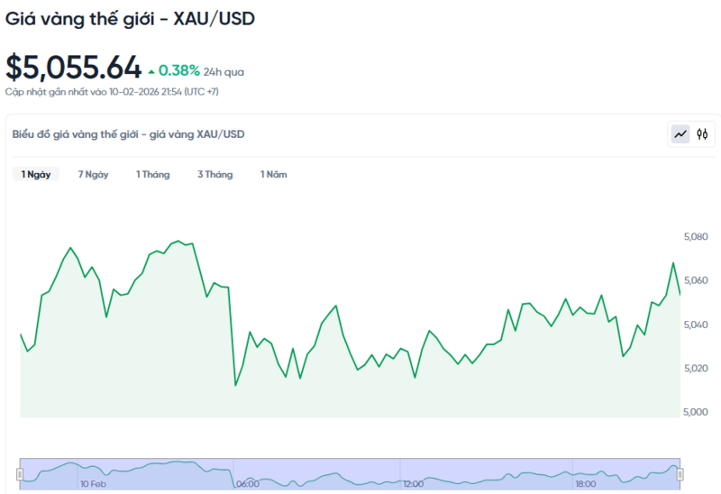Click the green up-arrow beside 0.38%

click(x=151, y=70)
